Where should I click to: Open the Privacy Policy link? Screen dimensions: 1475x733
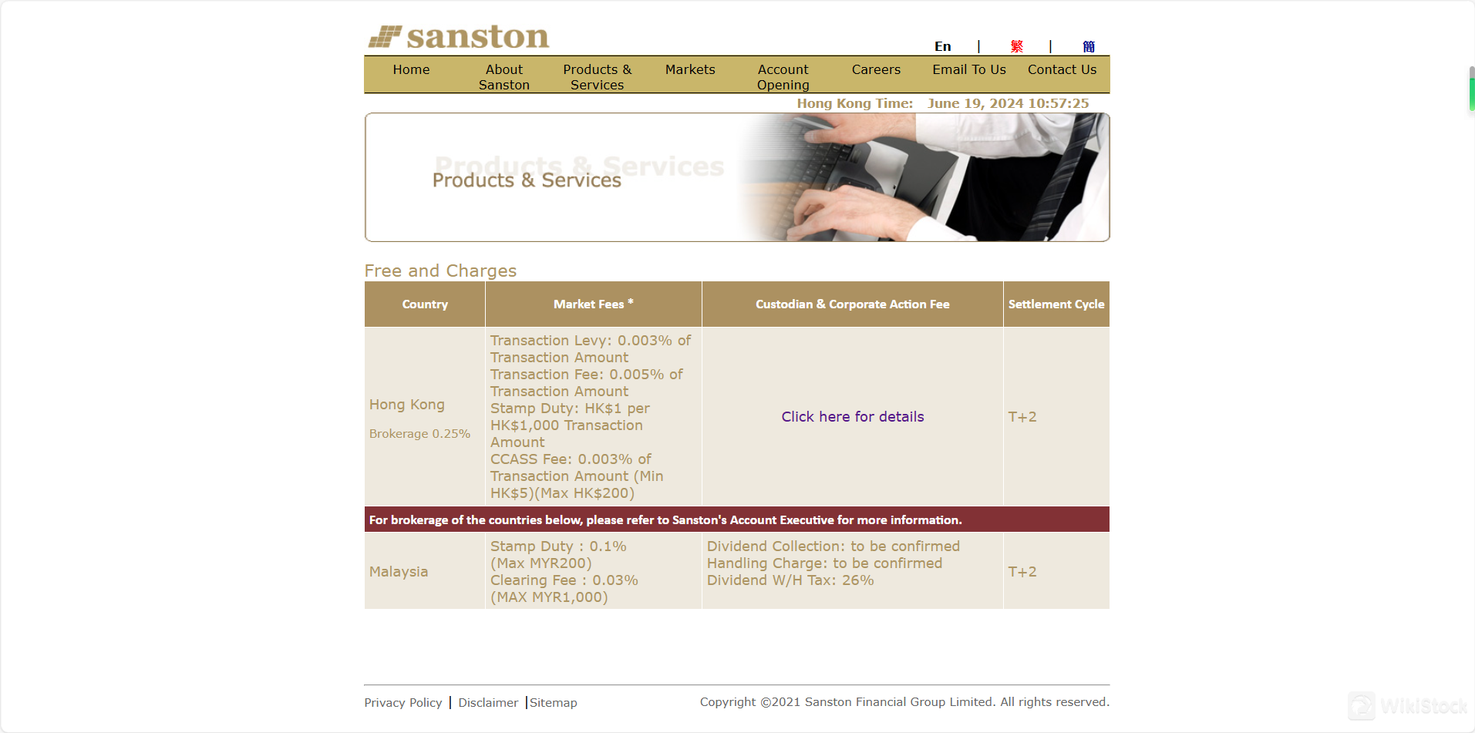(402, 703)
